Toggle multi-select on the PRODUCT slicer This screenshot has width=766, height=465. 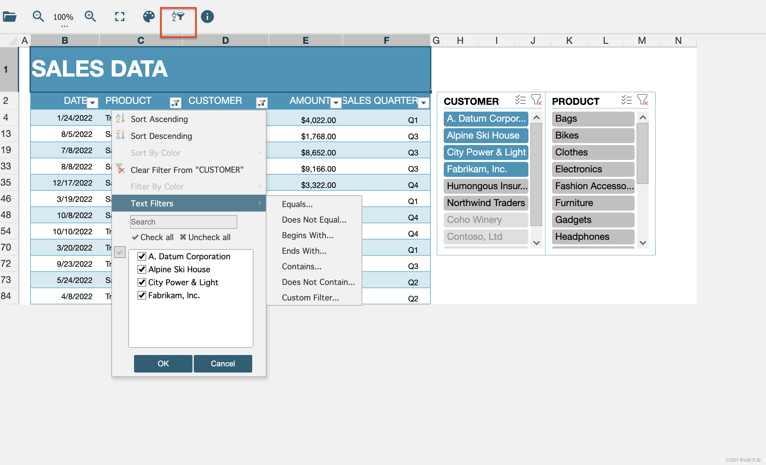[626, 100]
